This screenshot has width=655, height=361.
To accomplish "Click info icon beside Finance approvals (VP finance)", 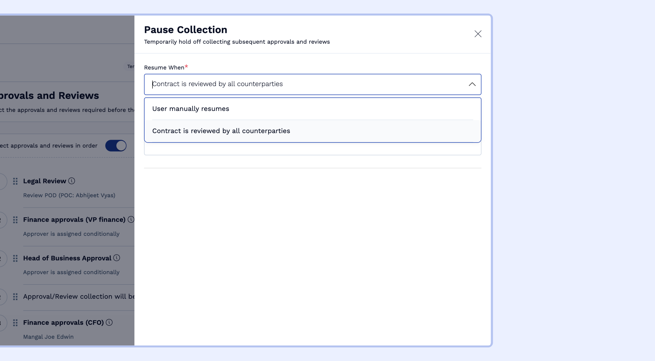I will coord(131,219).
